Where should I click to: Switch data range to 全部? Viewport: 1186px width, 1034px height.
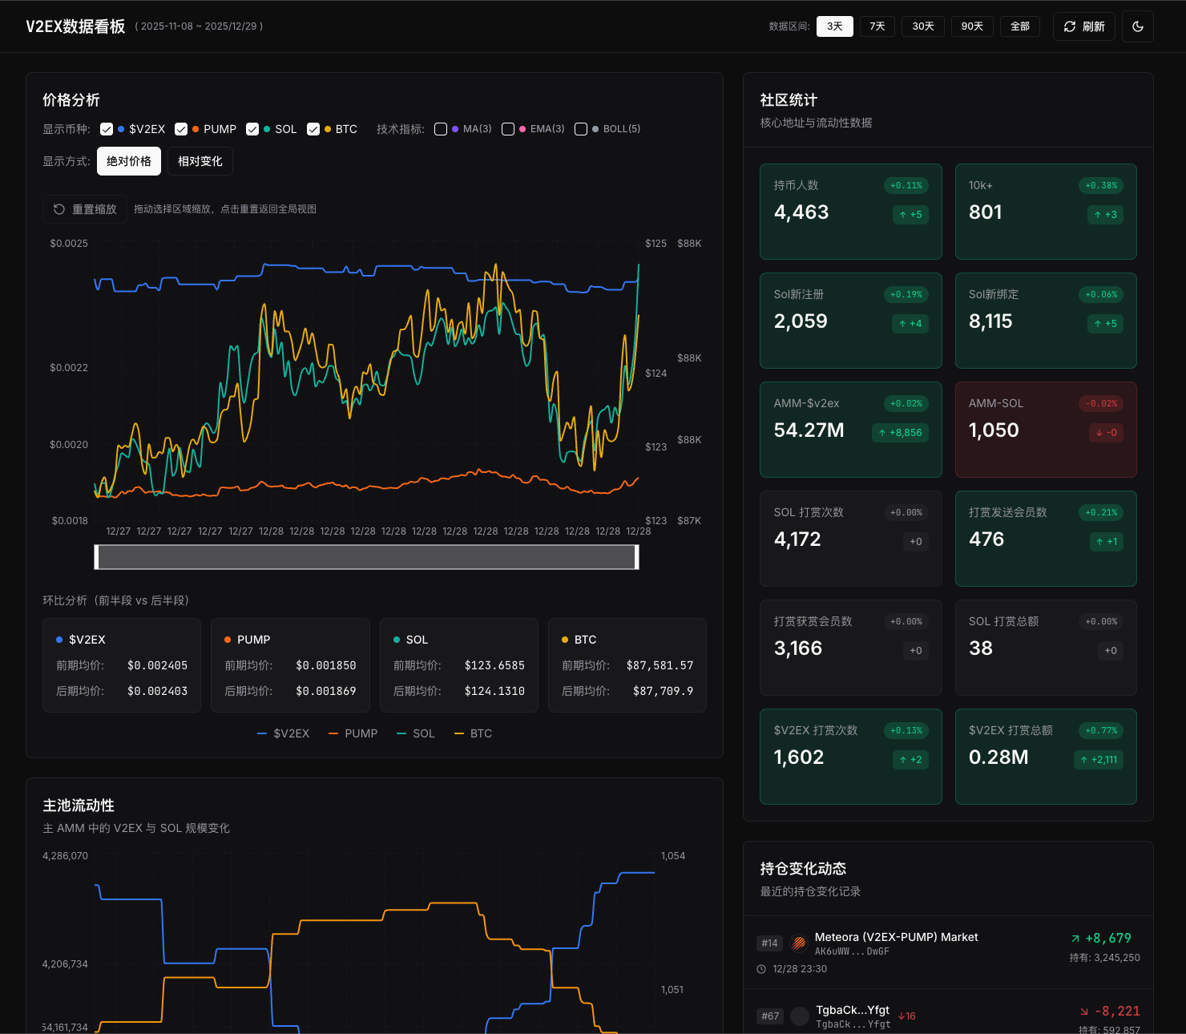[1019, 26]
